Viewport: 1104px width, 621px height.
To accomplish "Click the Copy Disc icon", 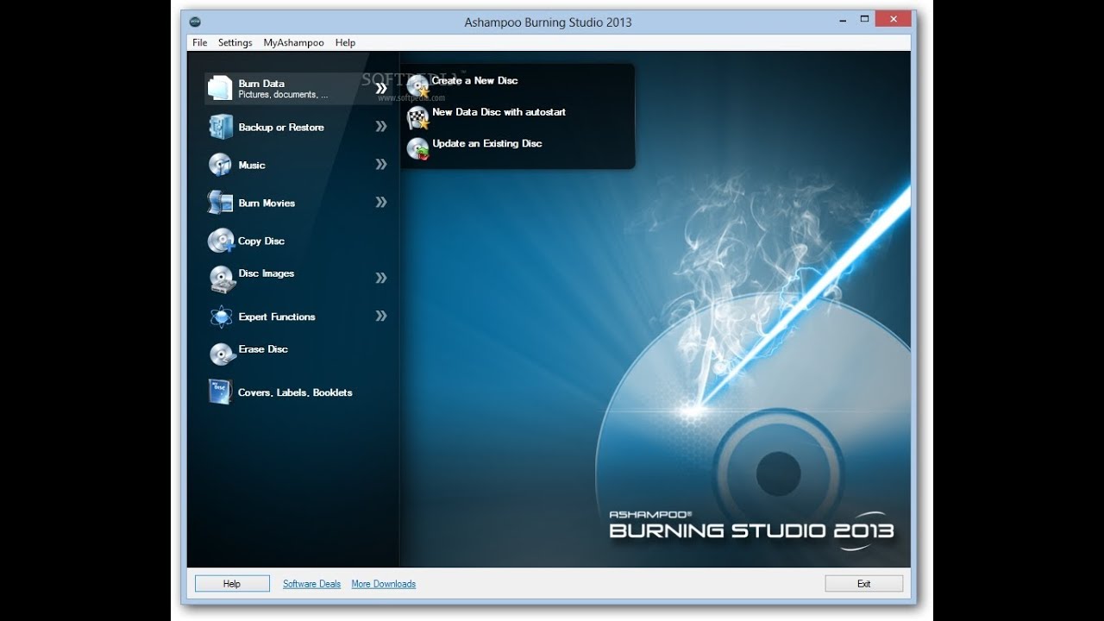I will [x=220, y=241].
